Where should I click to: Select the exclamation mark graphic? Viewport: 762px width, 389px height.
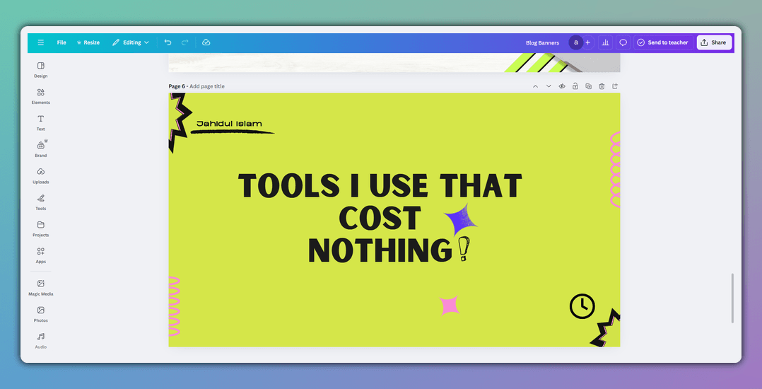click(464, 248)
